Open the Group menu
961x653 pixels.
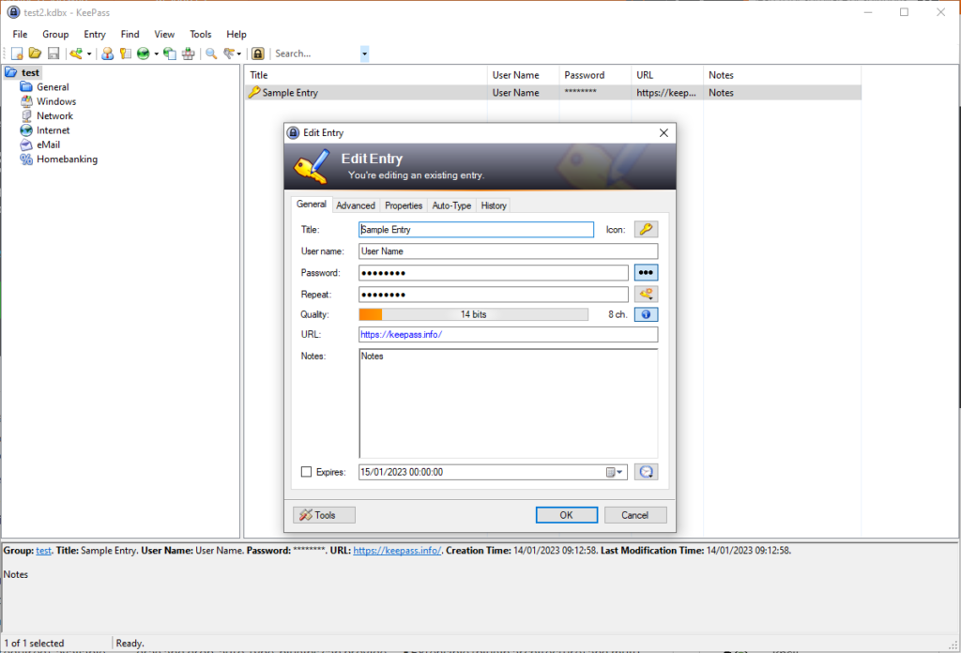(55, 35)
